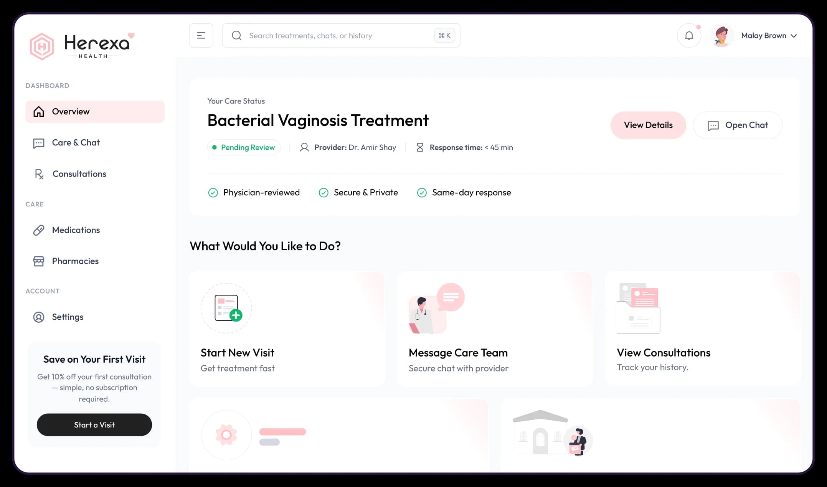
Task: Click the provider person icon
Action: 304,147
